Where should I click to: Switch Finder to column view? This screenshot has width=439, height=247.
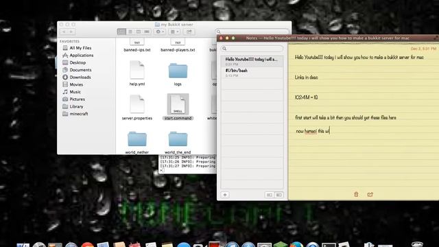click(x=139, y=32)
